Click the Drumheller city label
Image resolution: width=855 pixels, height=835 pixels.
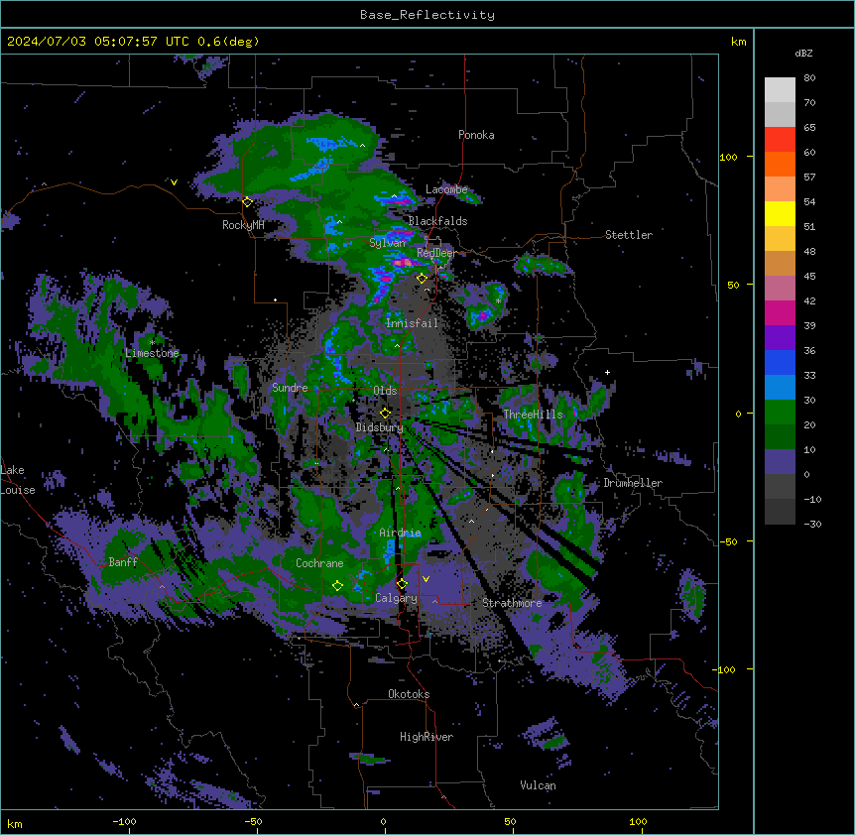tap(633, 483)
